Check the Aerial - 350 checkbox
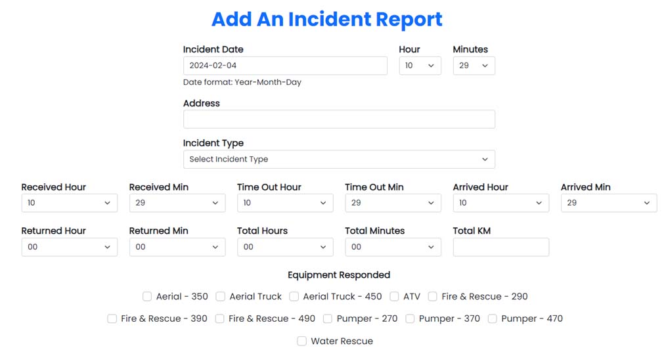The image size is (666, 354). (147, 296)
